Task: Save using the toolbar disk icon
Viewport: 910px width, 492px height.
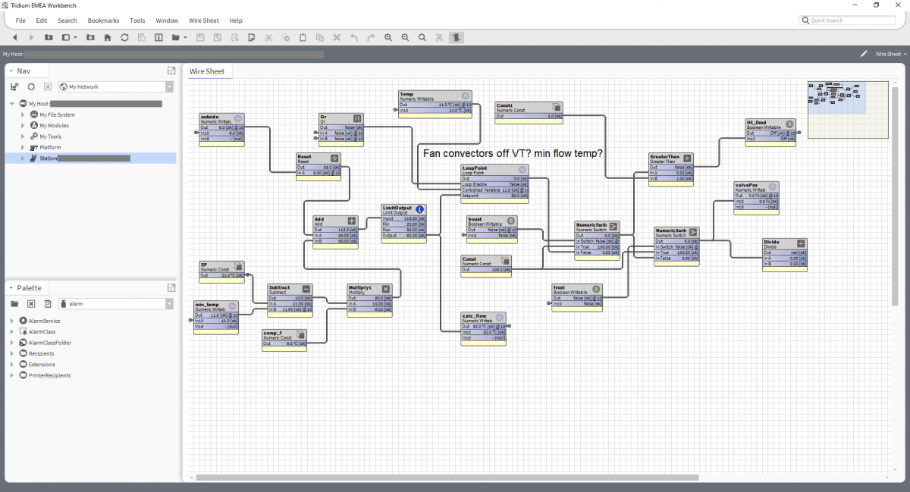Action: 200,37
